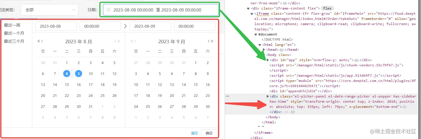
Task: Select the <!DOCTYPE html> line
Action: tap(277, 40)
